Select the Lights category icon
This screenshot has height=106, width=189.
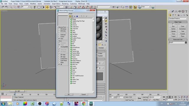coord(176,15)
